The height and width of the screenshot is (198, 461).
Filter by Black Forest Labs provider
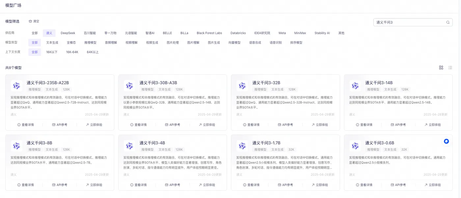209,33
